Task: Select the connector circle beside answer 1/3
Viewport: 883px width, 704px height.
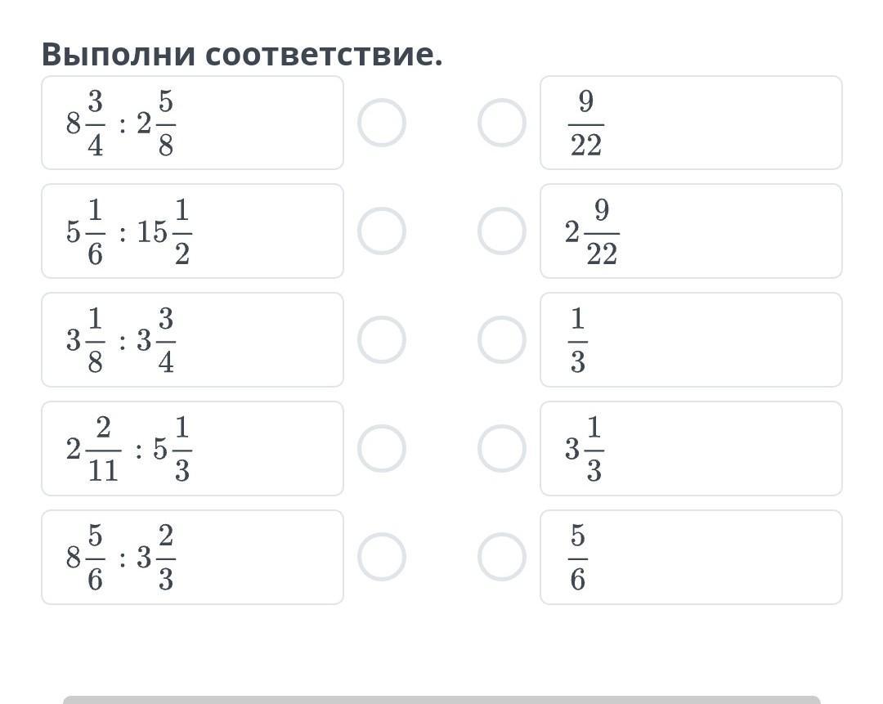Action: point(502,339)
